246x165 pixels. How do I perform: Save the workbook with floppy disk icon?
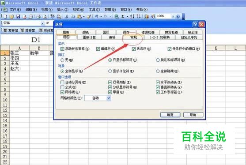click(x=18, y=16)
